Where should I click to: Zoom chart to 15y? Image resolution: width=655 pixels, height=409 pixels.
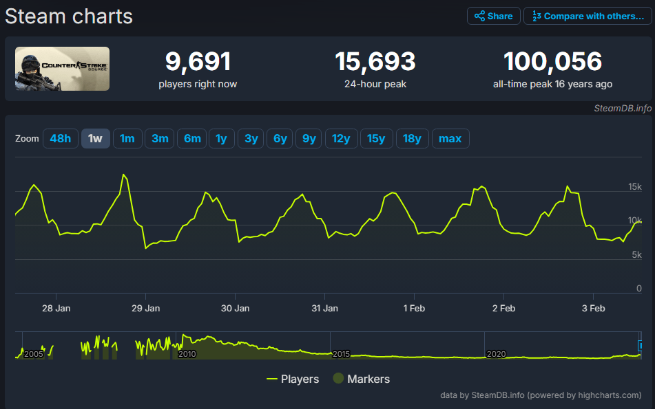[x=376, y=138]
